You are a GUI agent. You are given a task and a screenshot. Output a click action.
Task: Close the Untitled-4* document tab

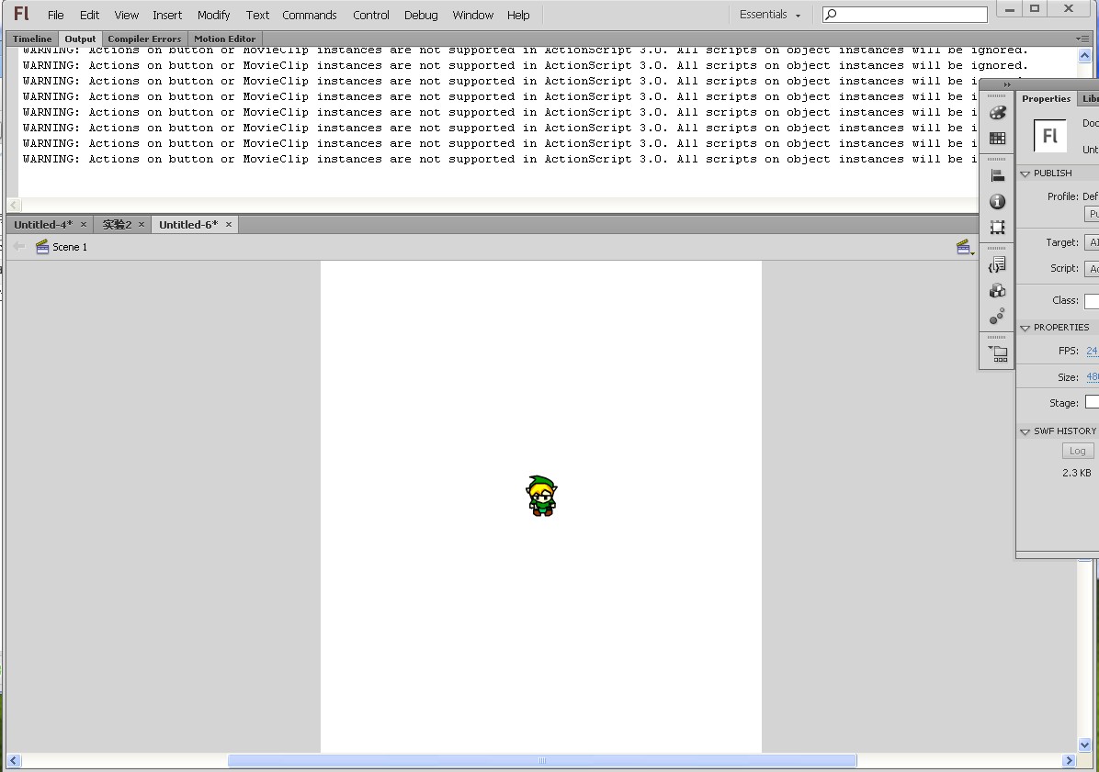84,225
